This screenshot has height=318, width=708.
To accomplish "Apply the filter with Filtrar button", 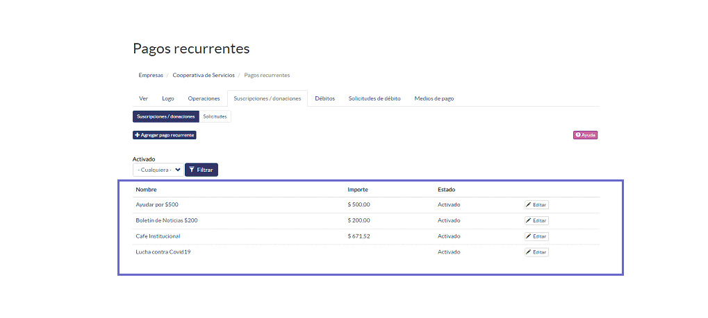I will tap(201, 170).
